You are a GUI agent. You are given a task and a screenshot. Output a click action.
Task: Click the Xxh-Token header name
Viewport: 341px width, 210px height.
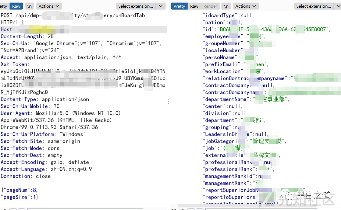tap(14, 64)
